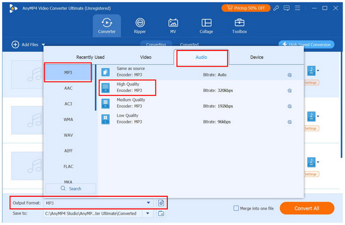Screen dimensions: 345x225
Task: Select AAC format in the list
Action: point(68,88)
